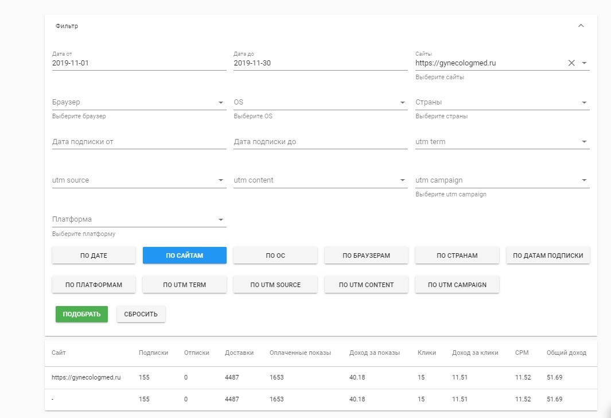This screenshot has height=418, width=611.
Task: Click the Доставки column header
Action: click(x=239, y=353)
